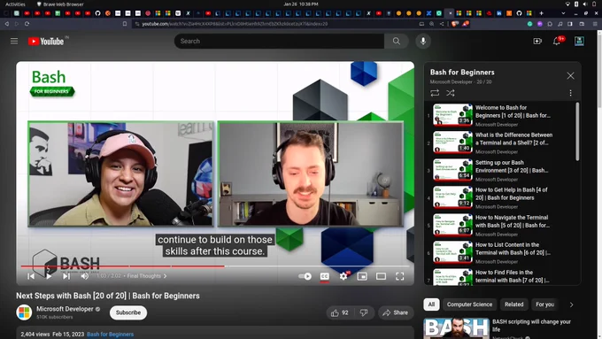Screen dimensions: 602x339
Task: Open Activities overview
Action: point(15,4)
